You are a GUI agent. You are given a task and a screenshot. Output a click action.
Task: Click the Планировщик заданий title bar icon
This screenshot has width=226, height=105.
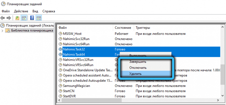(3, 4)
